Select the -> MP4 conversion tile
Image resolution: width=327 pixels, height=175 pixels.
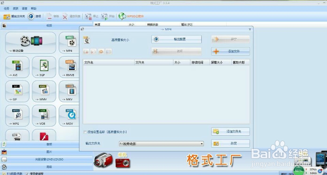[69, 43]
